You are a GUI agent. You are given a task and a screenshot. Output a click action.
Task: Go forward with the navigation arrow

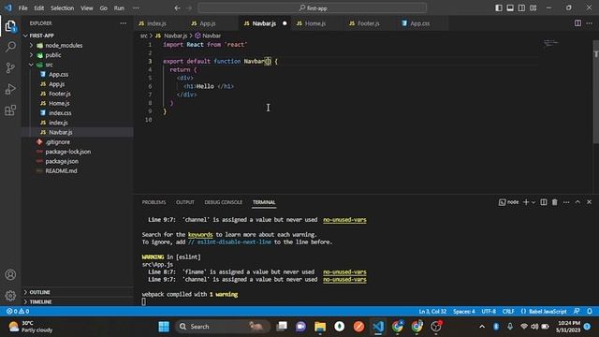pyautogui.click(x=189, y=8)
